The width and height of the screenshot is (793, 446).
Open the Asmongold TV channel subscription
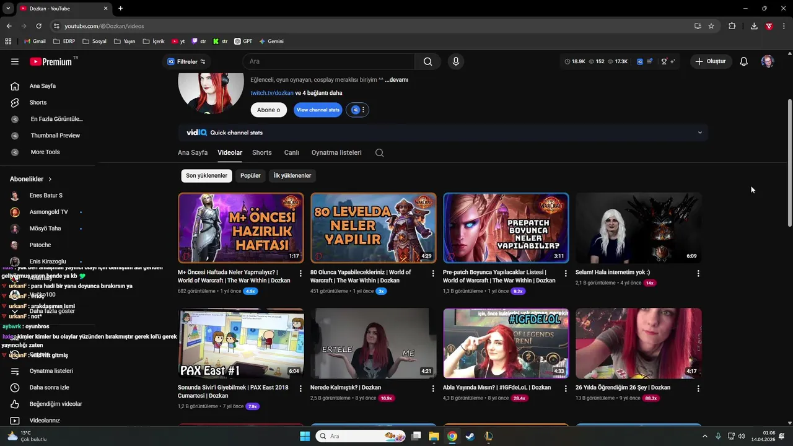(x=50, y=212)
